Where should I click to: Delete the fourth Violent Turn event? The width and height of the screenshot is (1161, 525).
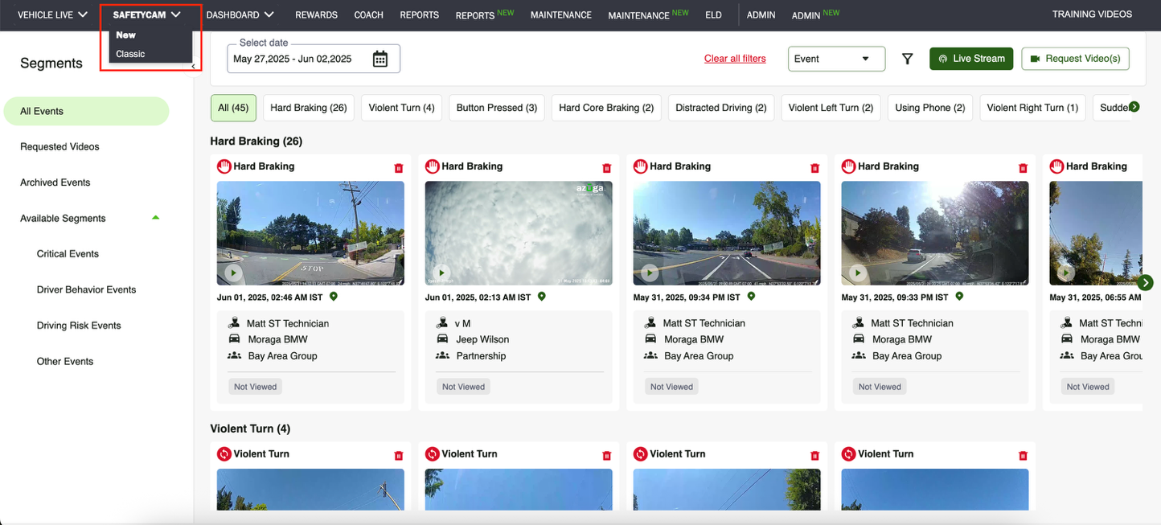pos(1023,456)
